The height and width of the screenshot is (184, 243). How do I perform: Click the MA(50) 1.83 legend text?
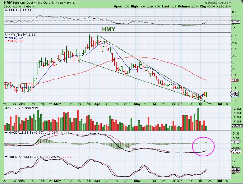pyautogui.click(x=16, y=41)
